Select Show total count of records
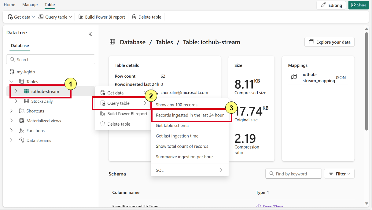The image size is (372, 210). pyautogui.click(x=182, y=146)
